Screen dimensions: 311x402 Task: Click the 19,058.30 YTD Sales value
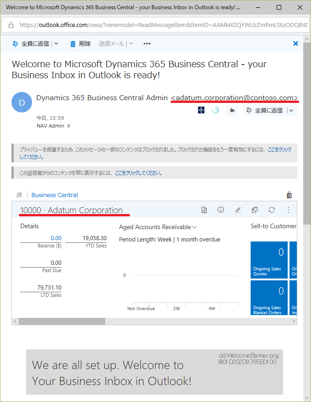click(x=94, y=238)
